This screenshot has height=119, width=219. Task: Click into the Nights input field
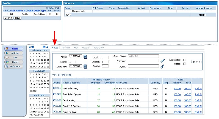coord(74,62)
